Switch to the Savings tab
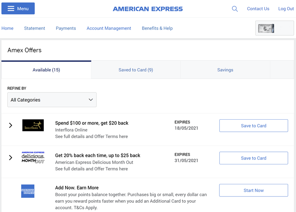Image resolution: width=296 pixels, height=212 pixels. (225, 70)
